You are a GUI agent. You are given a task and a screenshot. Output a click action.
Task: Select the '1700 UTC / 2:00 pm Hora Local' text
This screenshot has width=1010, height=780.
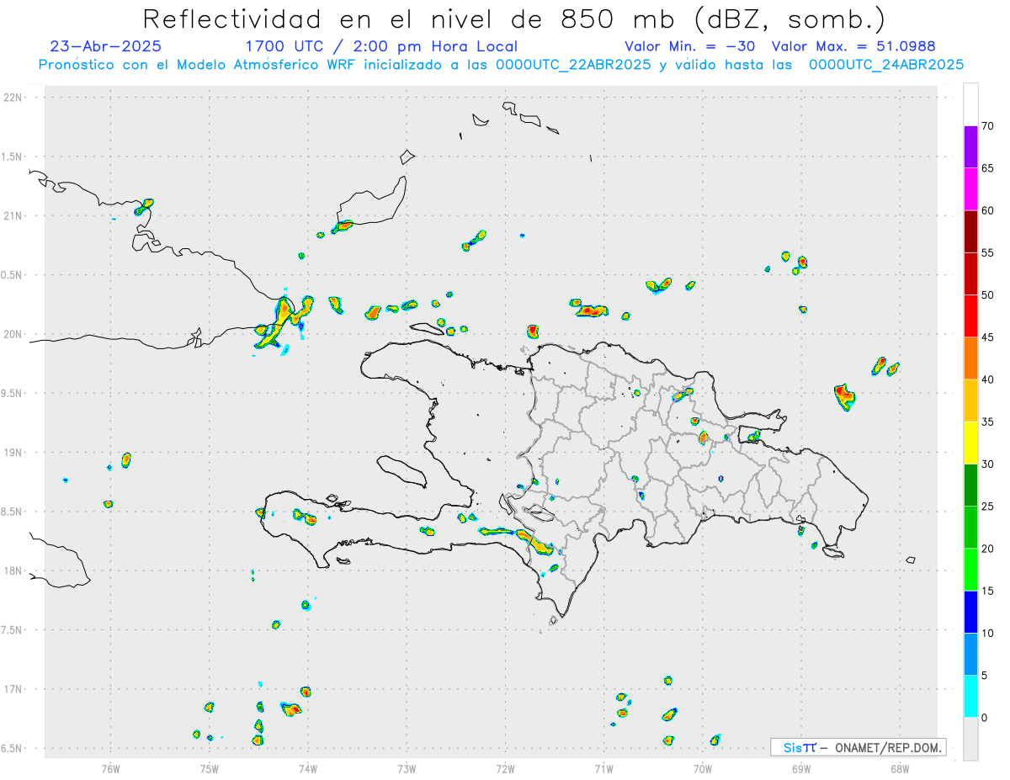click(x=381, y=46)
